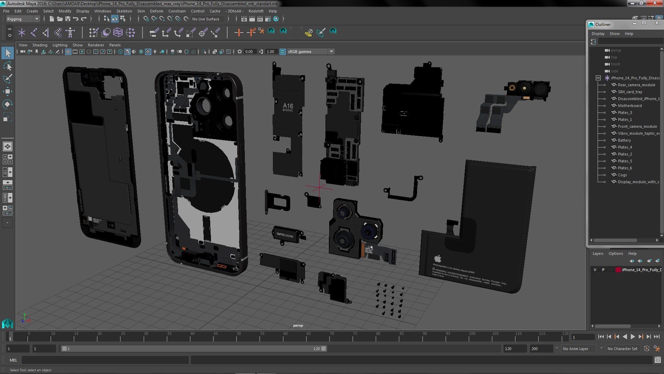Activate the Move tool in toolbox

8,91
